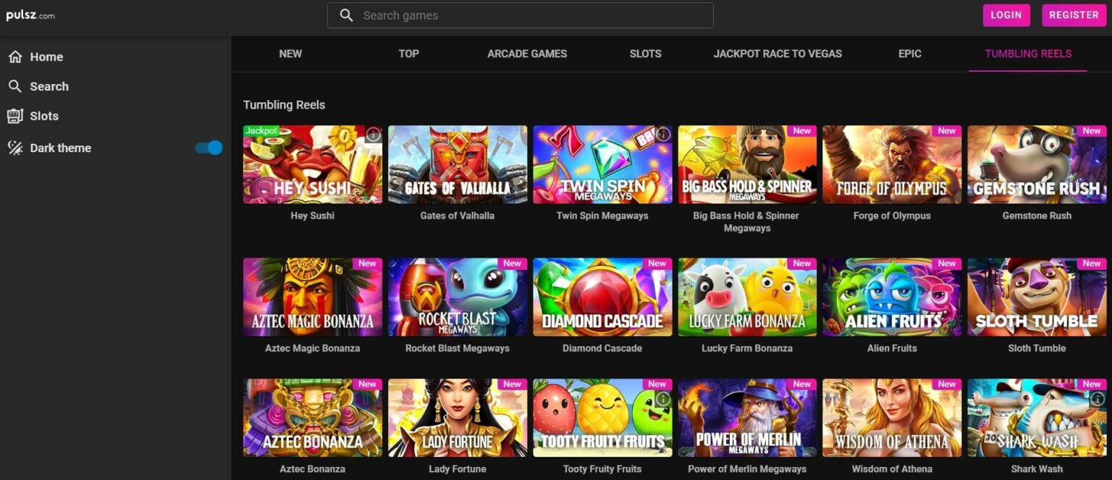
Task: Click the 'Diamond Cascade' caption text
Action: pyautogui.click(x=602, y=348)
